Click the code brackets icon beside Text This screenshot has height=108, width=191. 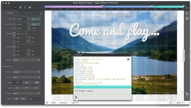(77, 103)
